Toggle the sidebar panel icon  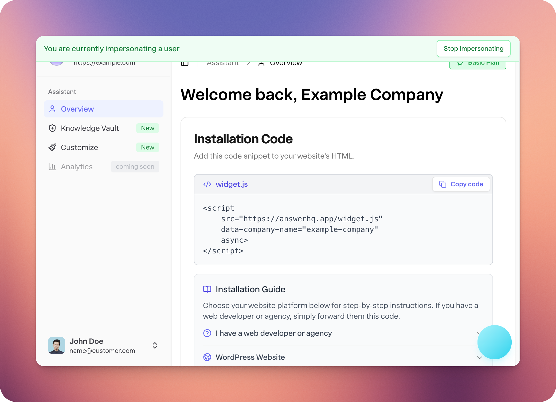tap(185, 64)
